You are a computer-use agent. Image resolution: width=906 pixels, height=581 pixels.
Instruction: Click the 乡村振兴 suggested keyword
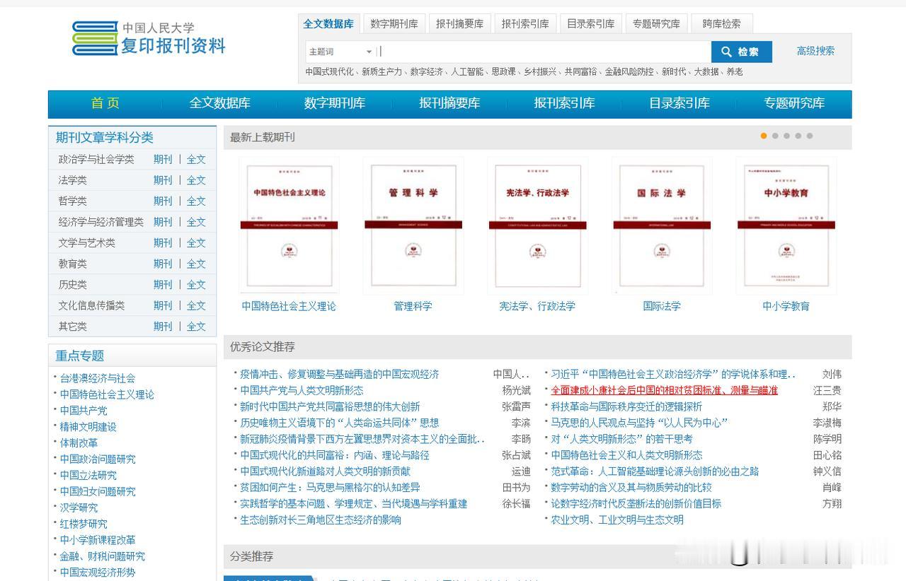(x=540, y=71)
